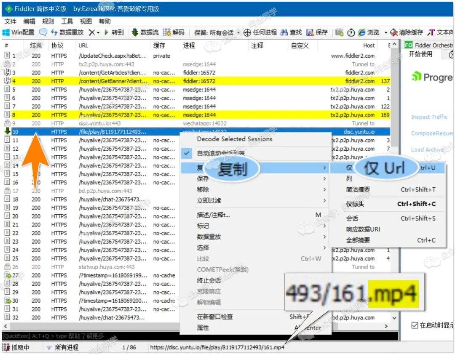This screenshot has width=455, height=354.
Task: Expand the 选择 submenu
Action: click(256, 248)
